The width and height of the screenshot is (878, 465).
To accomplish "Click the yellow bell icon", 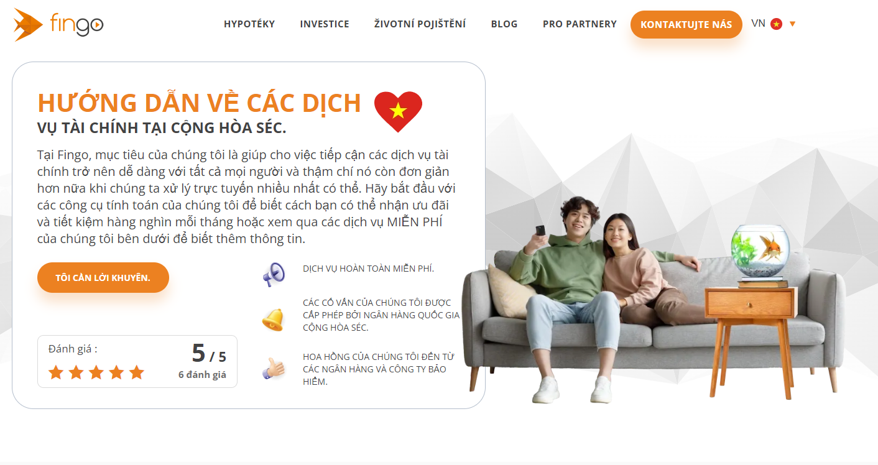I will point(272,320).
